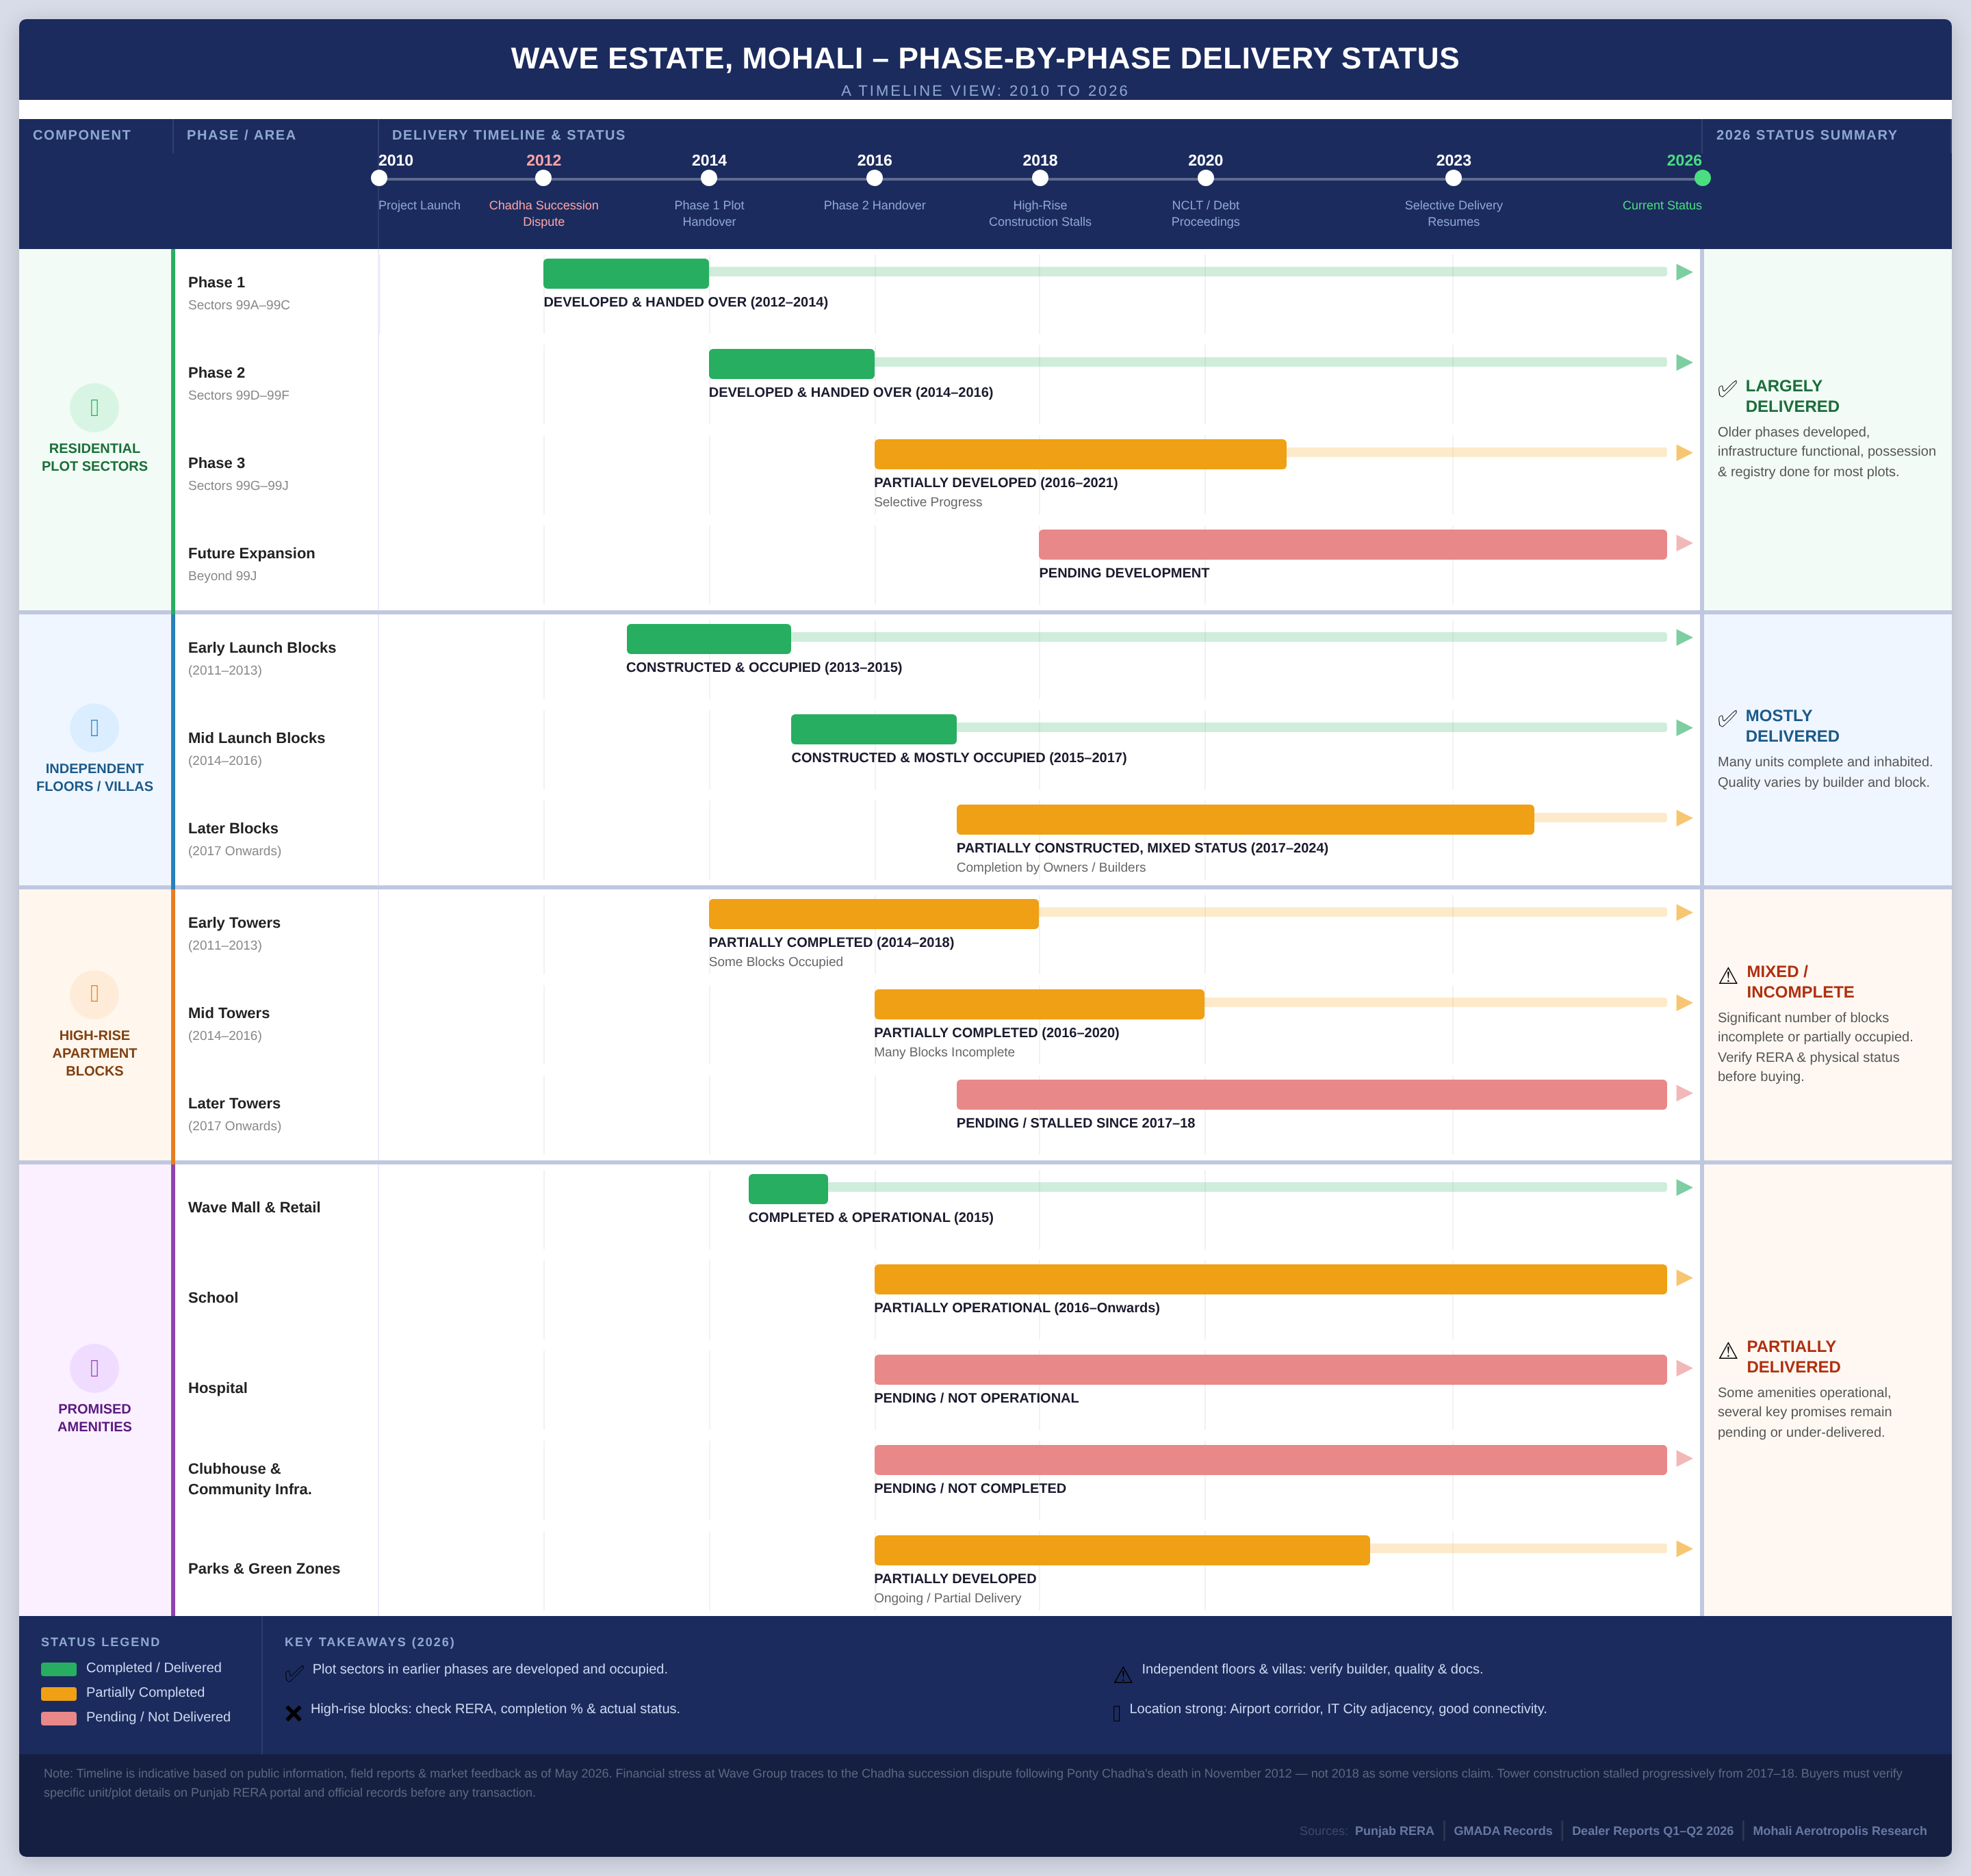Click the Some Blocks Occupied note

tap(775, 962)
